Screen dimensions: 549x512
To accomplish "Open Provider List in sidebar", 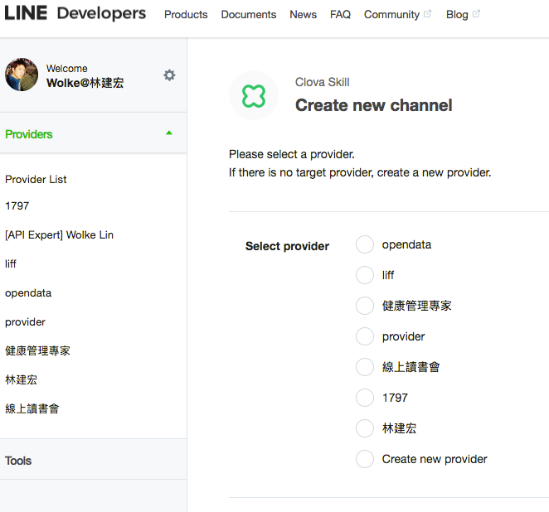I will (36, 180).
